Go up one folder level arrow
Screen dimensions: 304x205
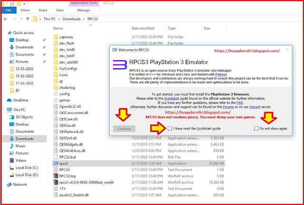[x=28, y=19]
